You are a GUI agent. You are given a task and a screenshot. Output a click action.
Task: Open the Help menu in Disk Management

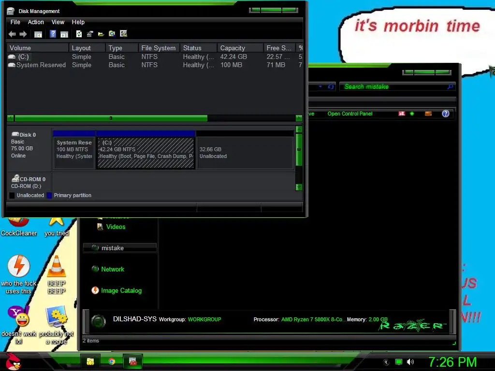click(78, 22)
